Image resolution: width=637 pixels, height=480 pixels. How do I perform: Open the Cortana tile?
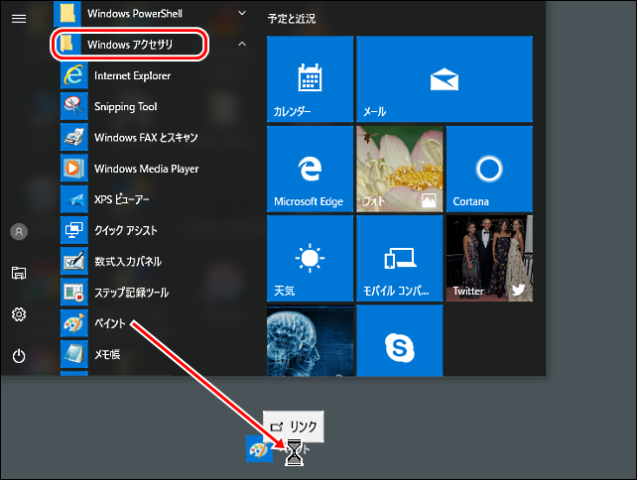489,169
